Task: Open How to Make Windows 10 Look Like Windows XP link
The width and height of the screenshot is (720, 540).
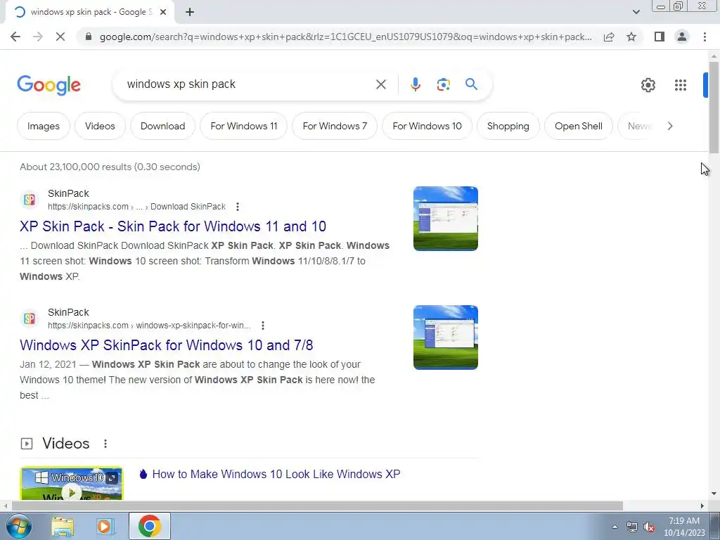Action: coord(276,474)
